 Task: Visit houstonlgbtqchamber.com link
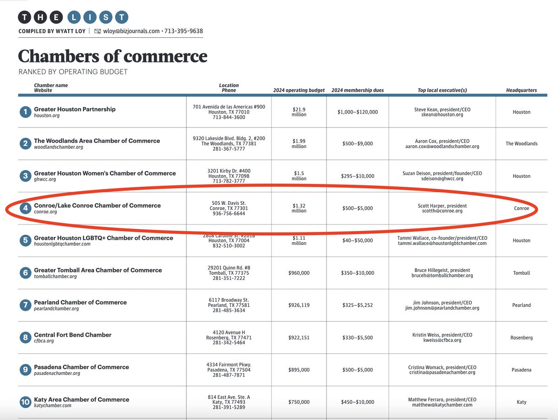pos(62,244)
